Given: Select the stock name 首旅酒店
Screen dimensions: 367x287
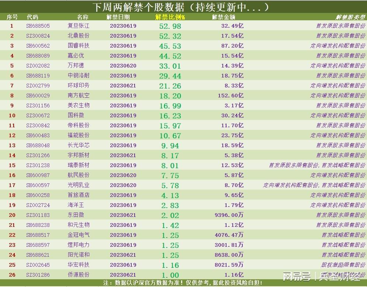Looking at the screenshot, I should tap(79, 195).
